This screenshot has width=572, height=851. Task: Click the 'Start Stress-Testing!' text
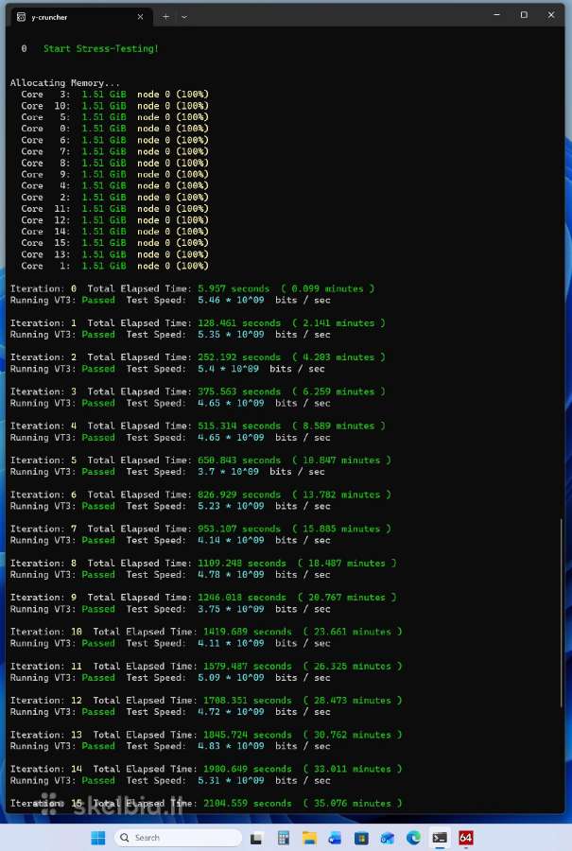101,48
